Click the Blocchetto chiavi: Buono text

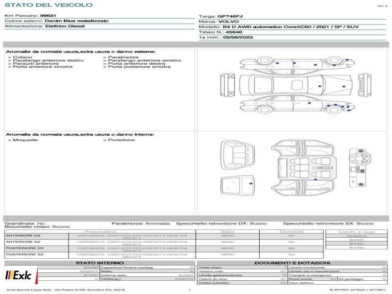pos(37,227)
